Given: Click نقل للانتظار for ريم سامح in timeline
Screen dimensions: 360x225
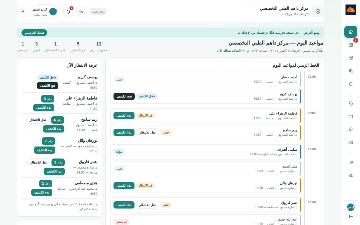Looking at the screenshot, I should click(147, 132).
